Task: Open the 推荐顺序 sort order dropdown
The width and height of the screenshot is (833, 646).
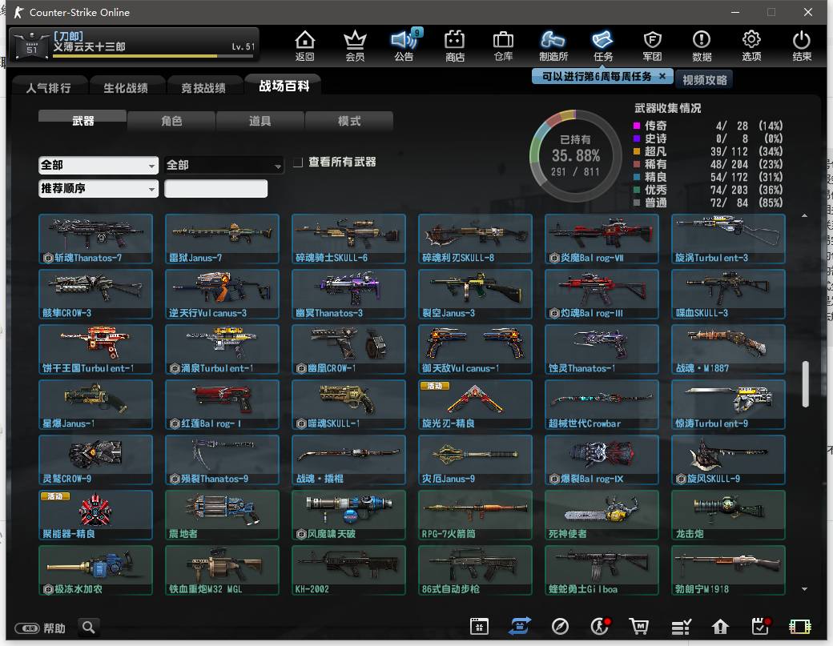Action: click(99, 188)
